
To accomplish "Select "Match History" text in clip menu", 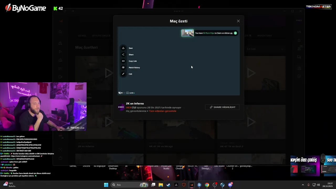I will pyautogui.click(x=134, y=67).
